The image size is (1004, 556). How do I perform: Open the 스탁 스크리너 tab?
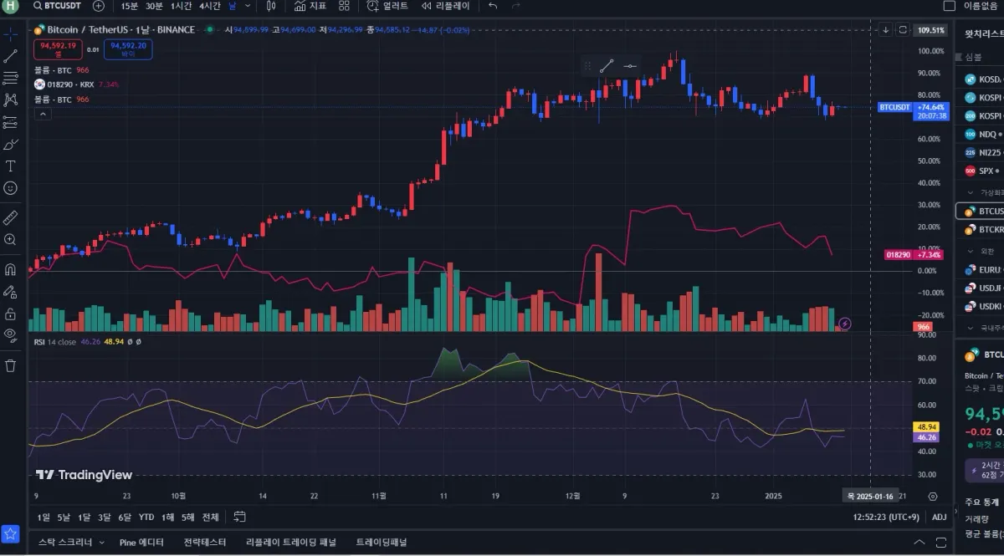(65, 543)
